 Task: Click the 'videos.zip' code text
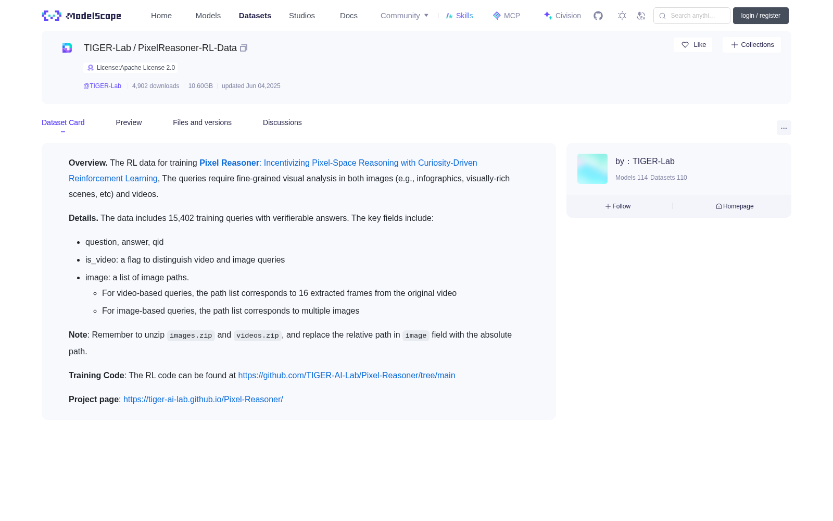pyautogui.click(x=258, y=336)
